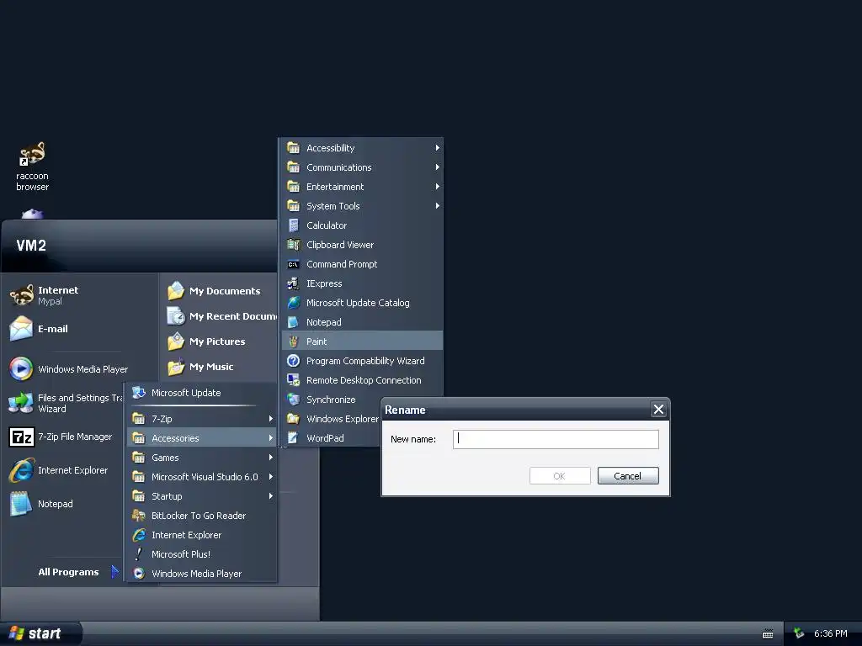The height and width of the screenshot is (646, 862).
Task: Click the Mypal Internet raccoon icon
Action: 22,295
